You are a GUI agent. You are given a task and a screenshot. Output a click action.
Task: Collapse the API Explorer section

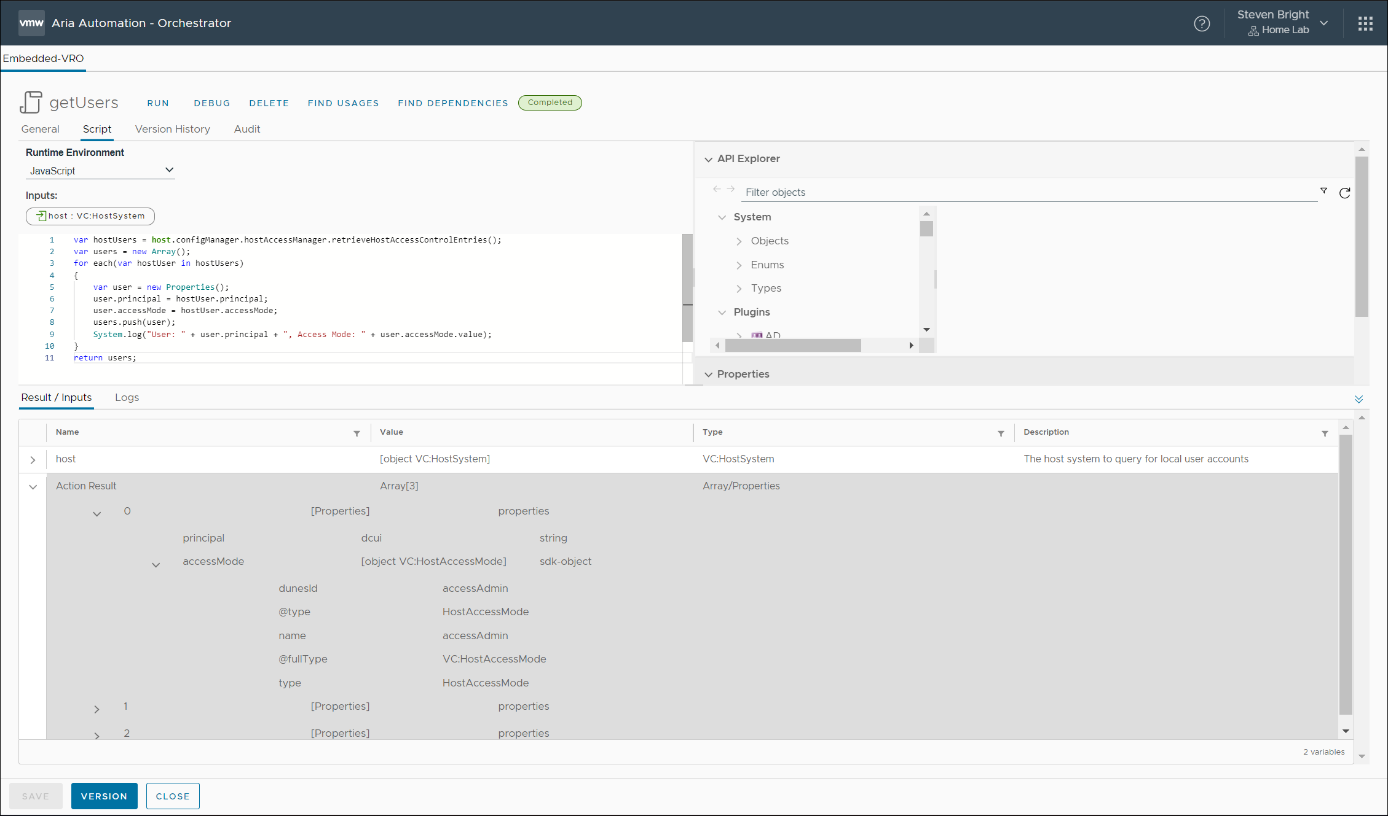tap(708, 159)
